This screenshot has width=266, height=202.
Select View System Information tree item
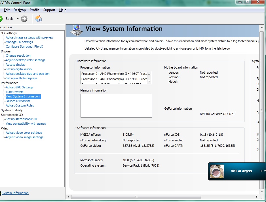point(23,96)
